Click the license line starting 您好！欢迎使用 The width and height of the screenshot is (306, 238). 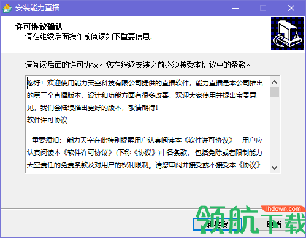tap(145, 83)
